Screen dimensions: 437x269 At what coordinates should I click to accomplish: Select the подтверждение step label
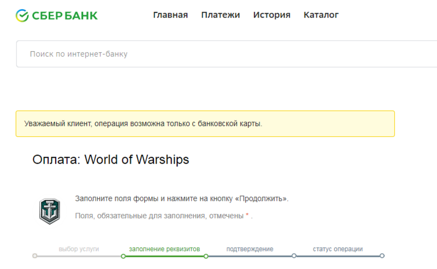click(250, 249)
